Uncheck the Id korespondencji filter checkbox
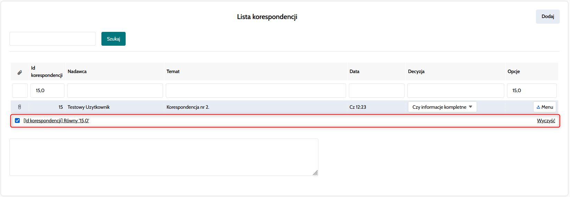This screenshot has width=570, height=197. click(x=17, y=120)
